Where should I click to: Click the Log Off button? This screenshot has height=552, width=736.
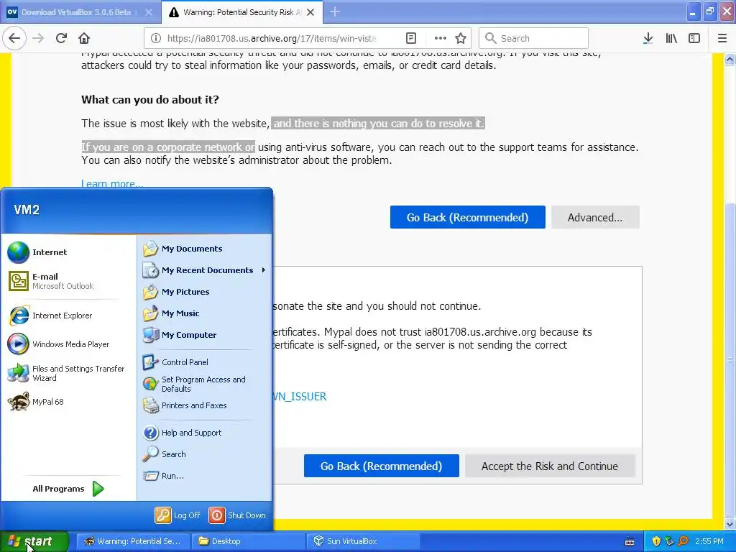pyautogui.click(x=178, y=515)
